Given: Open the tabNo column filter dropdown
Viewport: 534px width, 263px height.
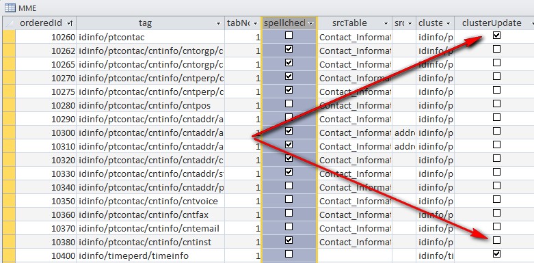Looking at the screenshot, I should (x=256, y=23).
